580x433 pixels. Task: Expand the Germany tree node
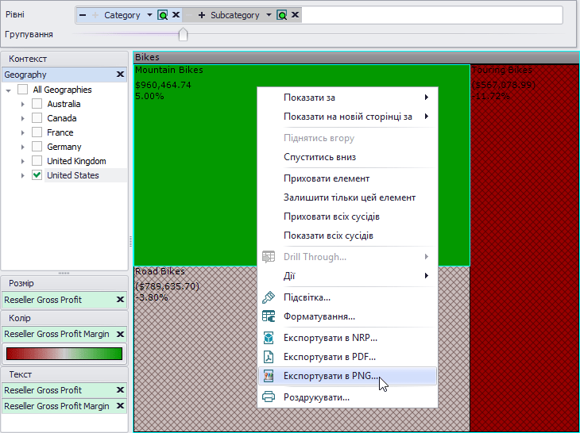tap(22, 147)
